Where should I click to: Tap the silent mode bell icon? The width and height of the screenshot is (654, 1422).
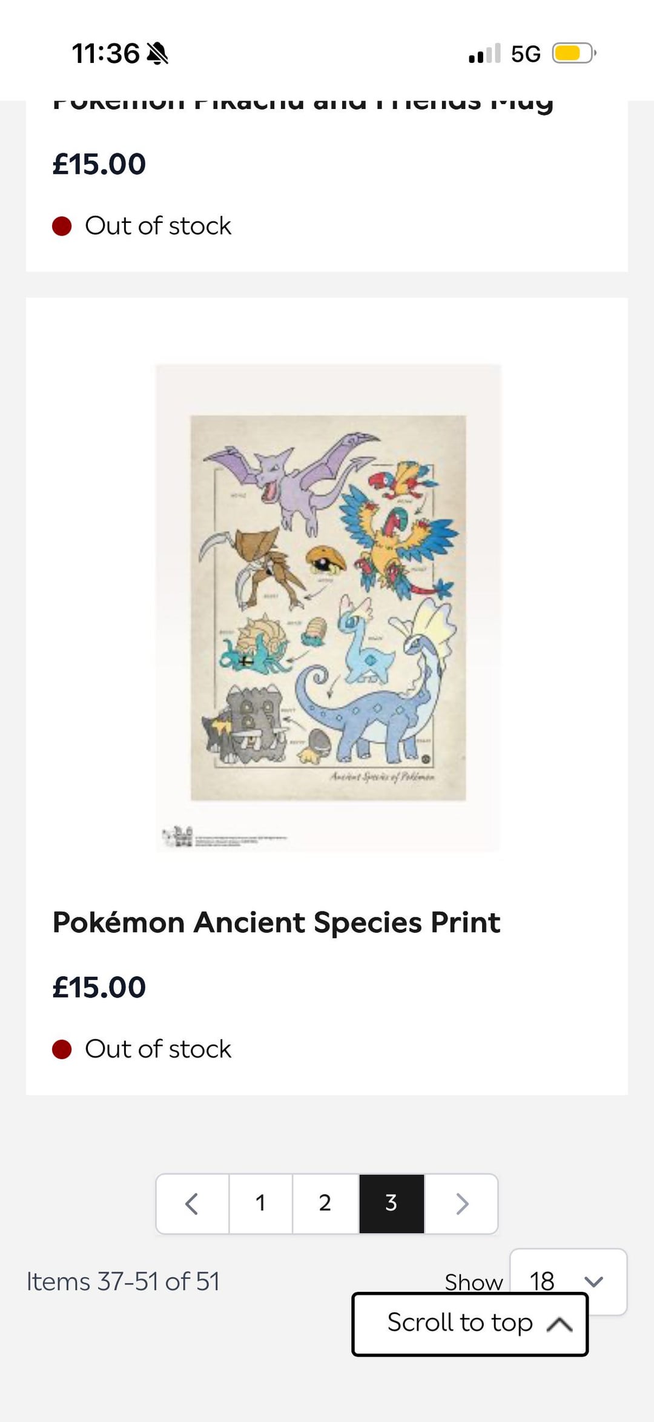157,53
